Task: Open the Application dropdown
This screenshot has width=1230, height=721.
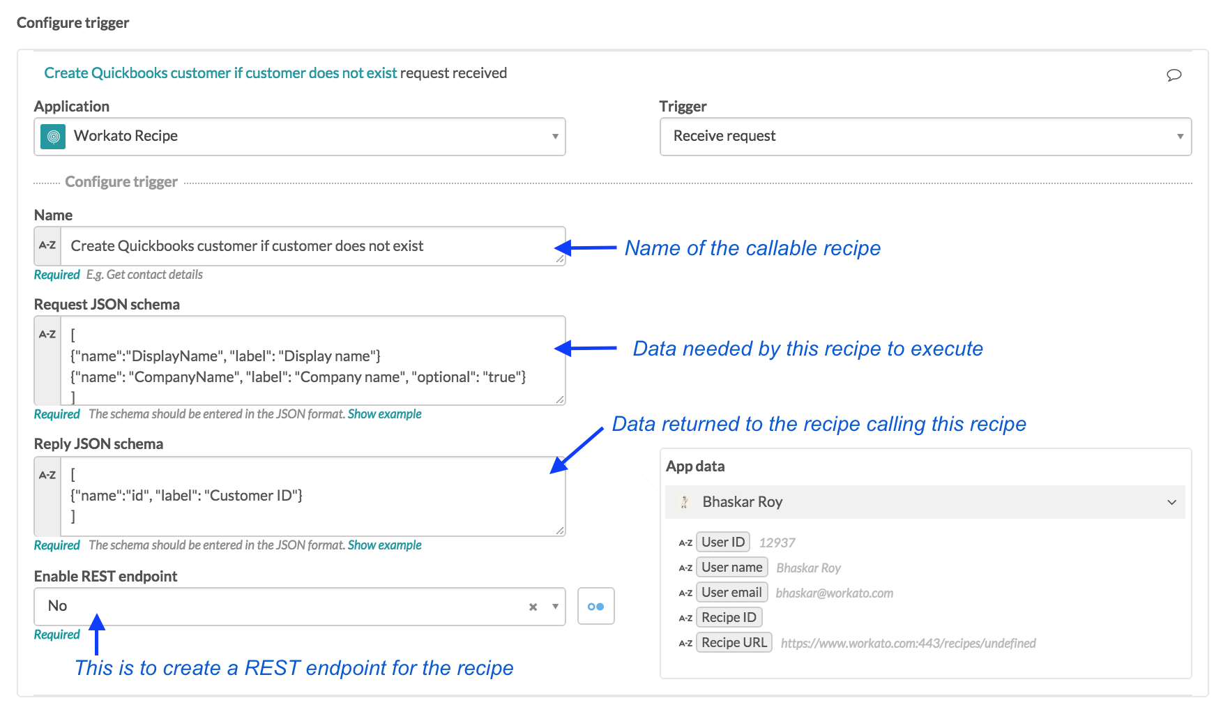Action: (x=554, y=136)
